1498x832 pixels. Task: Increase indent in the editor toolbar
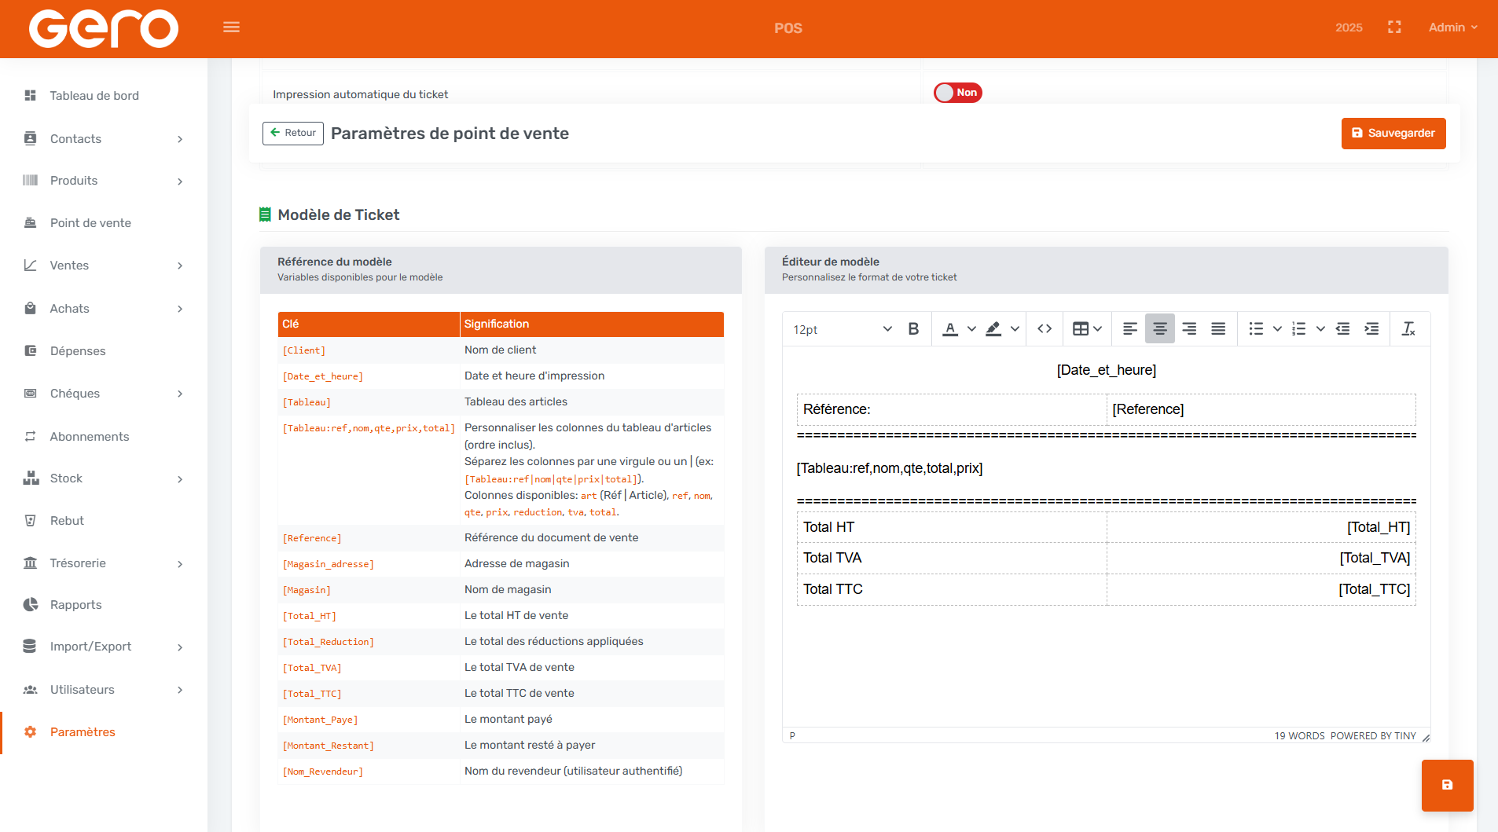coord(1371,329)
